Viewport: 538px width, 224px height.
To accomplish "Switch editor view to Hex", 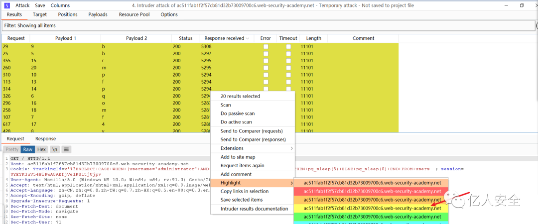I will click(41, 149).
